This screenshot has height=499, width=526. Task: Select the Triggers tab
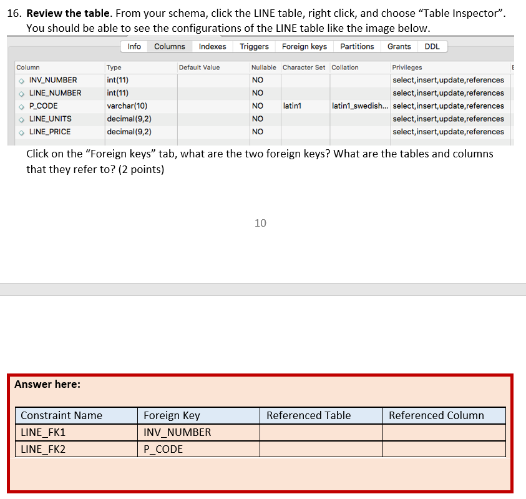[253, 46]
